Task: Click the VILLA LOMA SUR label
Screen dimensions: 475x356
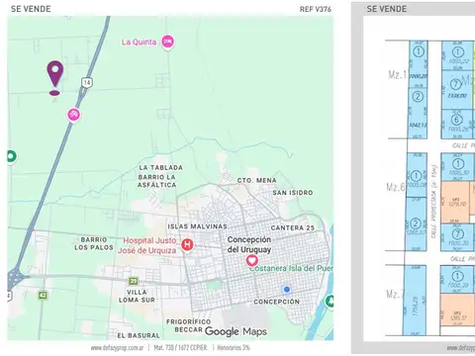Action: coord(137,296)
